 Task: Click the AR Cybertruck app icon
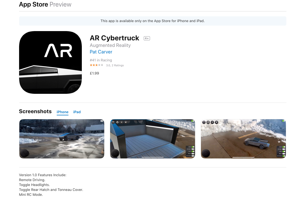click(x=50, y=62)
